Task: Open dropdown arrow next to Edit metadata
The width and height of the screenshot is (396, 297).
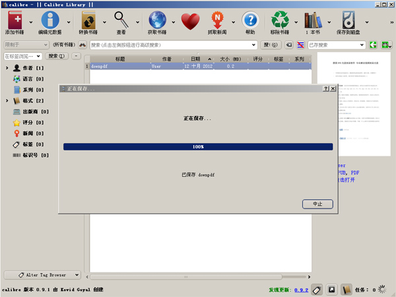Action: (x=69, y=22)
